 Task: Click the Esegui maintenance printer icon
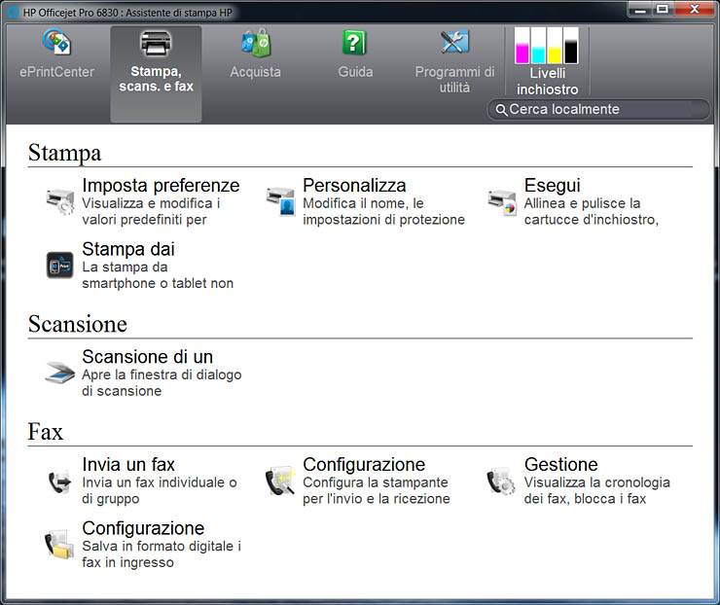tap(501, 201)
